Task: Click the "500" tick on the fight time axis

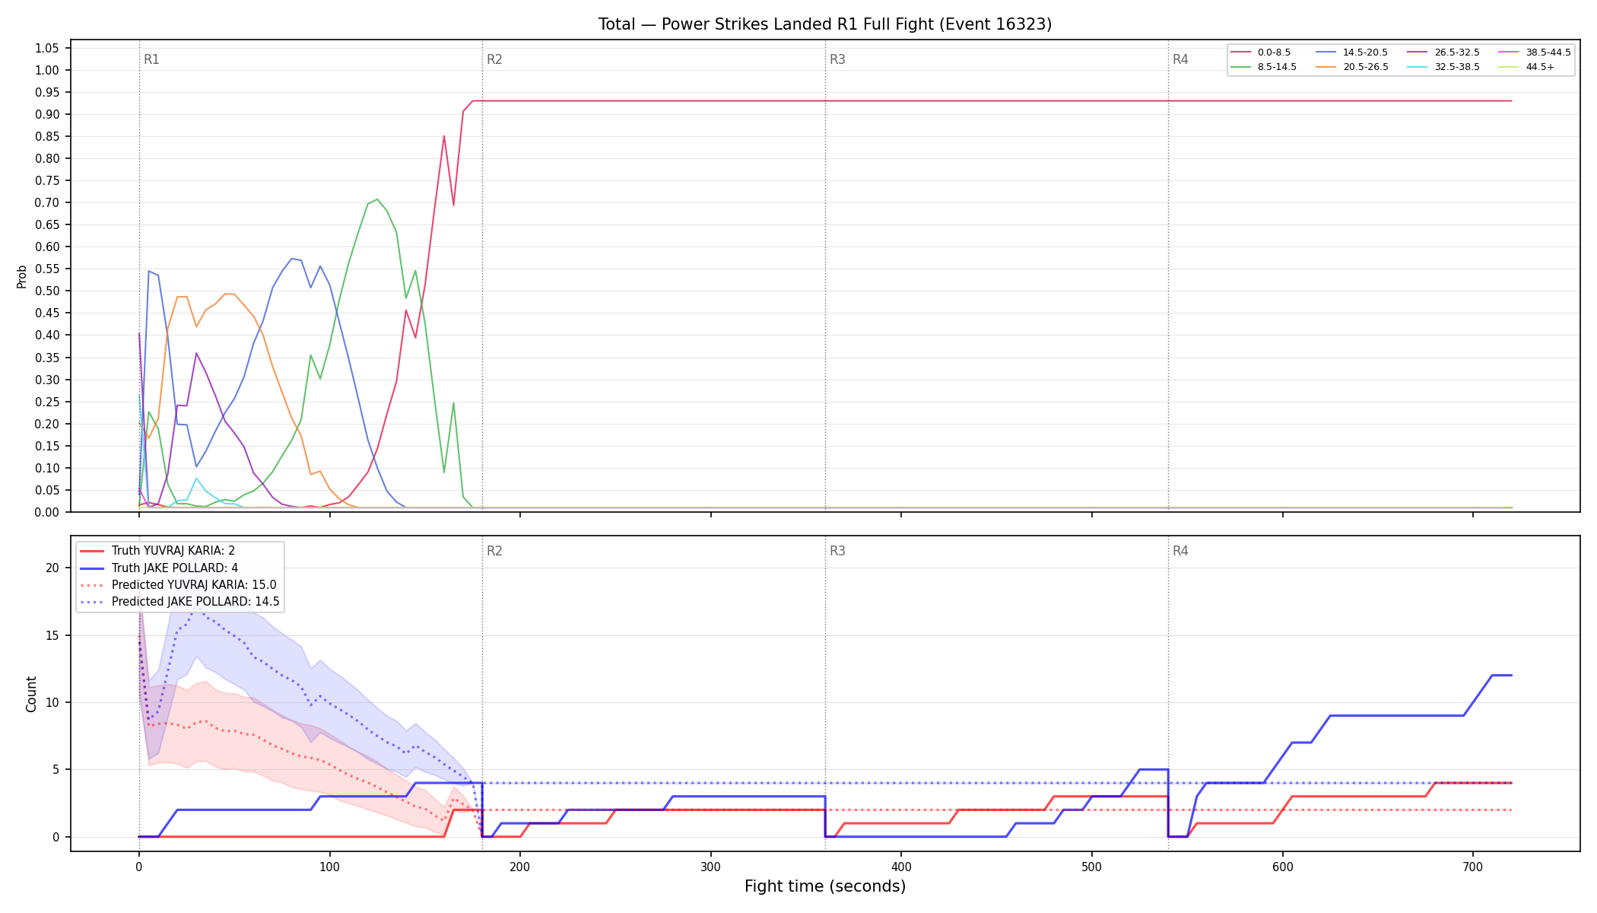Action: coord(1092,867)
